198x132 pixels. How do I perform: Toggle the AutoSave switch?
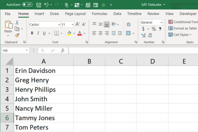click(x=27, y=5)
